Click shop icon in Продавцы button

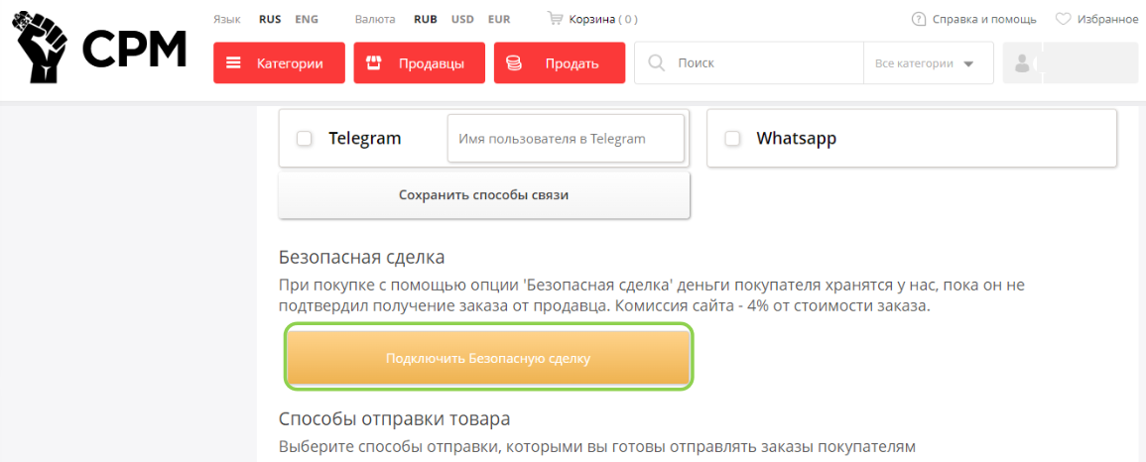(x=374, y=62)
